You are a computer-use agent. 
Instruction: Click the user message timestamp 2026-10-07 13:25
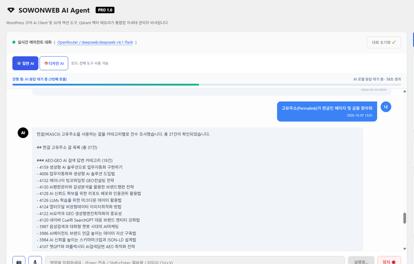point(359,115)
